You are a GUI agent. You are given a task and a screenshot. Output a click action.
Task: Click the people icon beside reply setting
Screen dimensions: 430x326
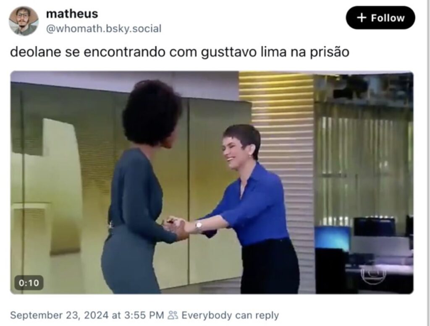(x=173, y=315)
